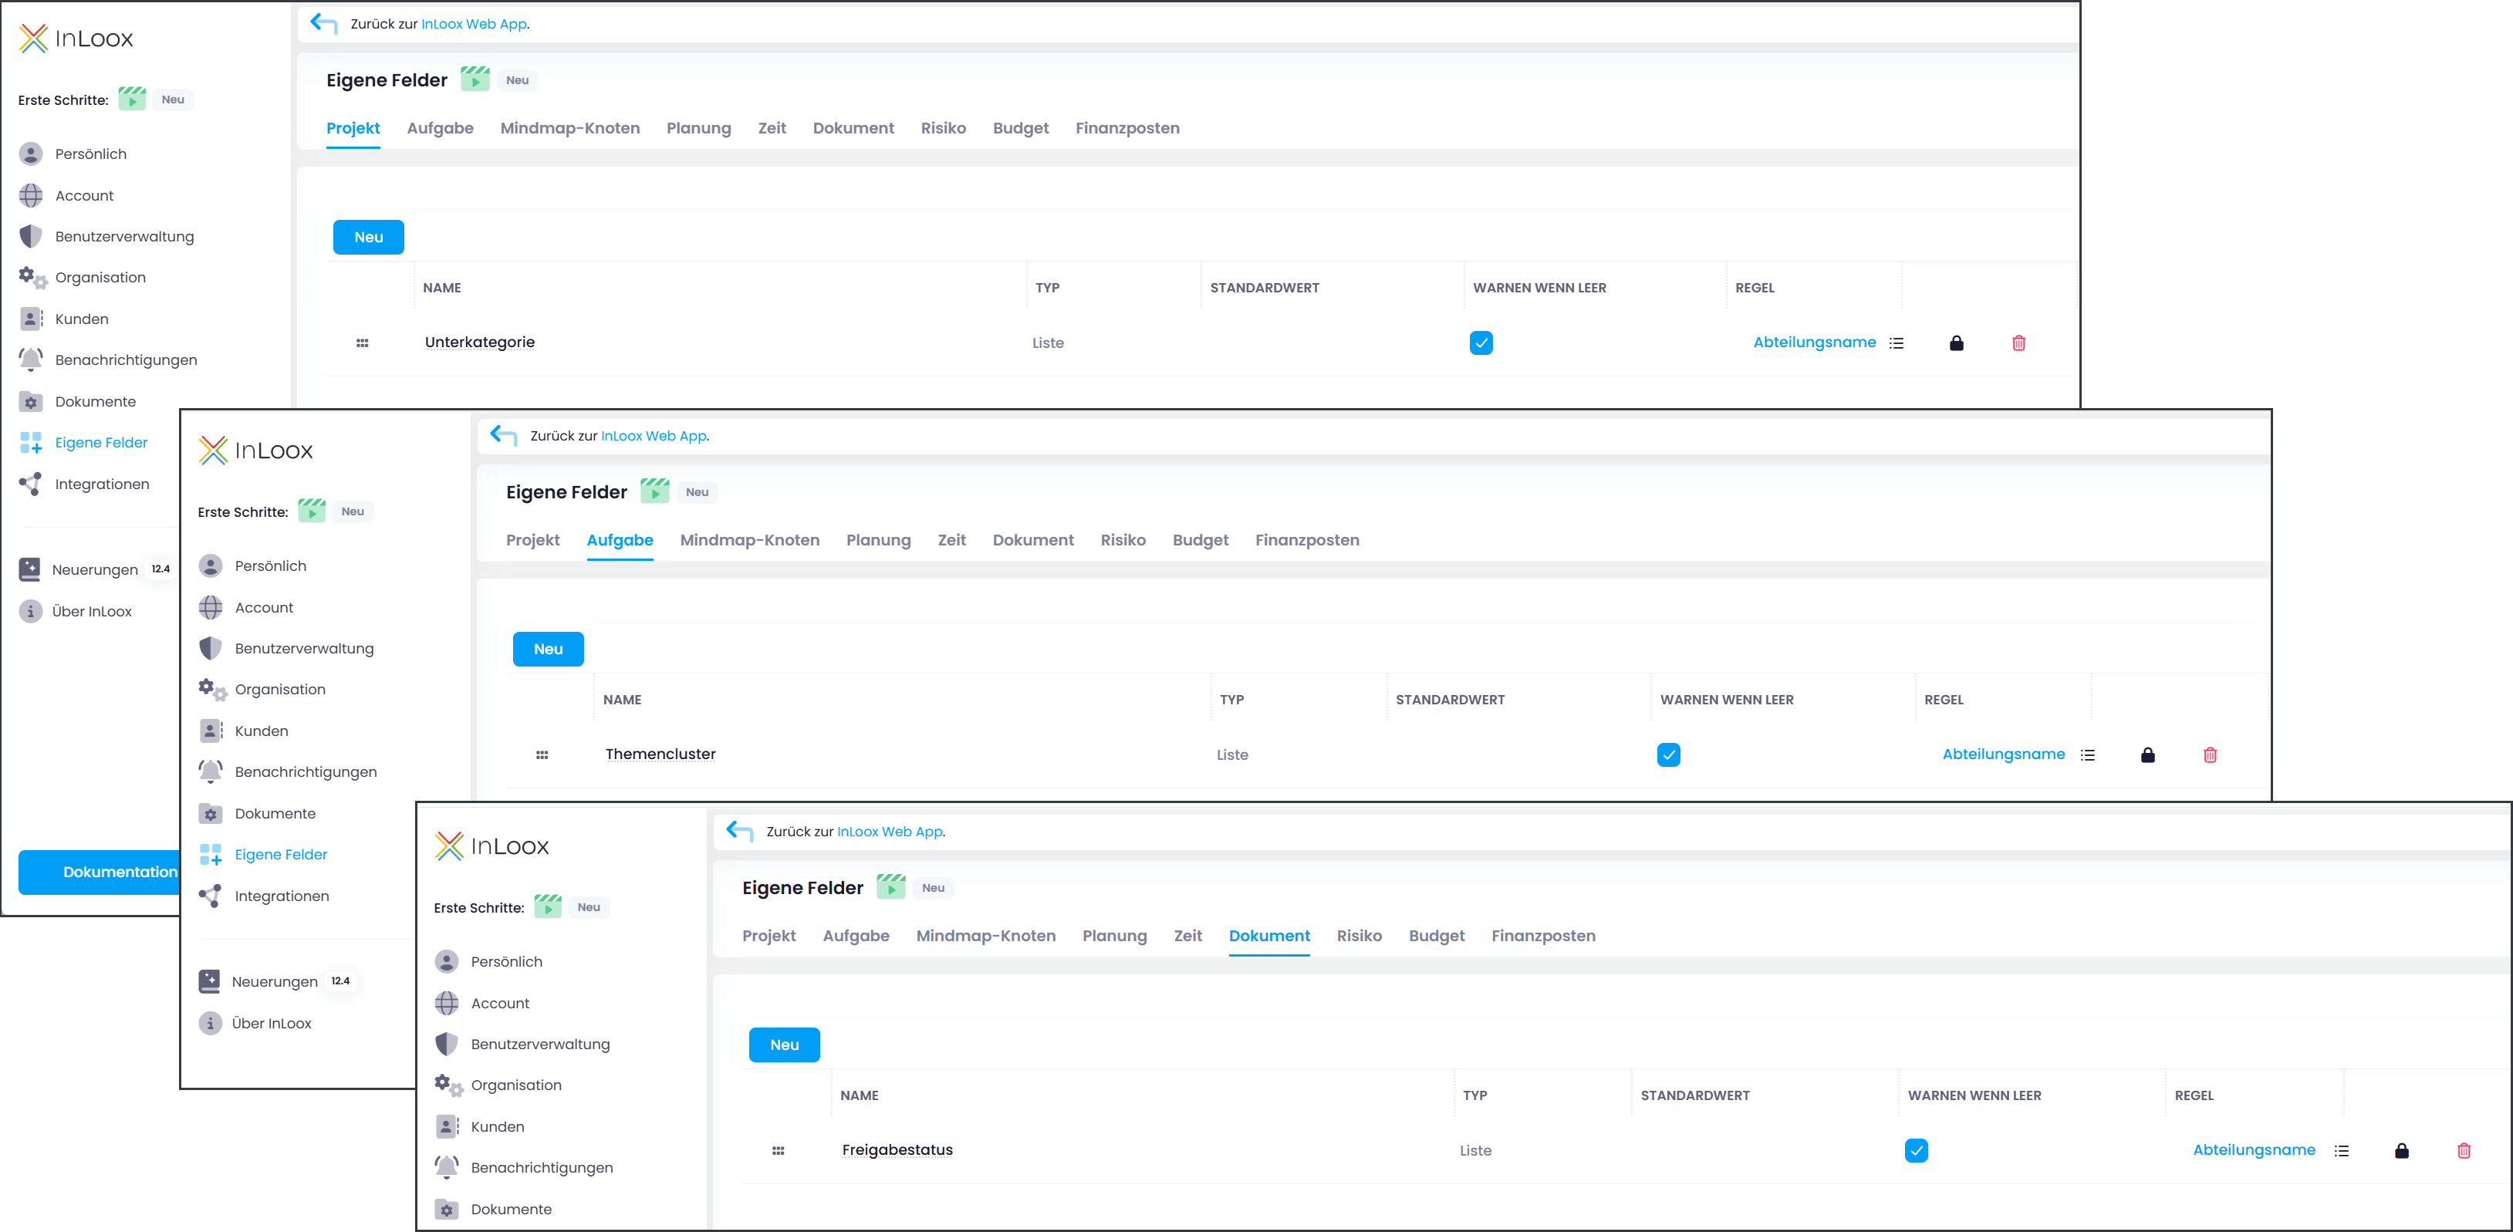Viewport: 2513px width, 1232px height.
Task: Open list options icon in Themencluster row
Action: pyautogui.click(x=2088, y=754)
